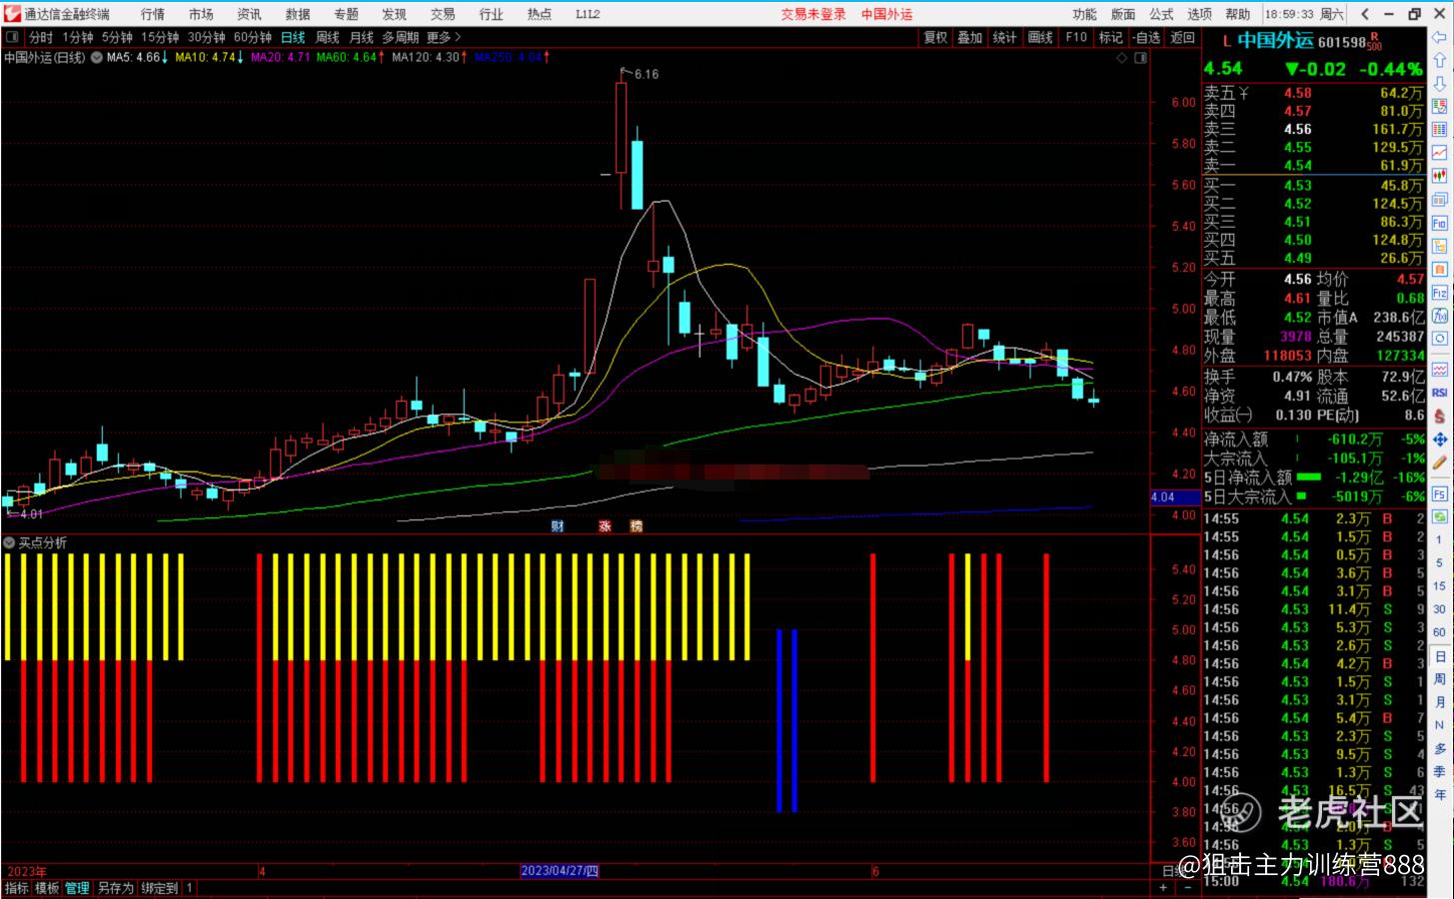1454x899 pixels.
Task: Select weekly 周 period in sidebar
Action: click(1439, 679)
